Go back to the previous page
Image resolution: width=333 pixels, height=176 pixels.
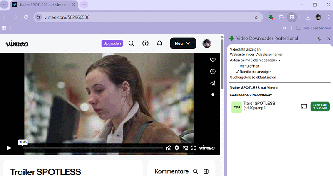click(x=5, y=17)
